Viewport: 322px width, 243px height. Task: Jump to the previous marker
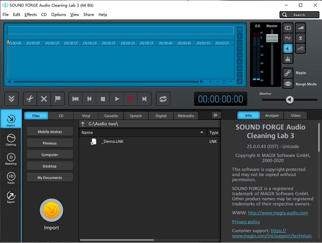click(x=89, y=99)
